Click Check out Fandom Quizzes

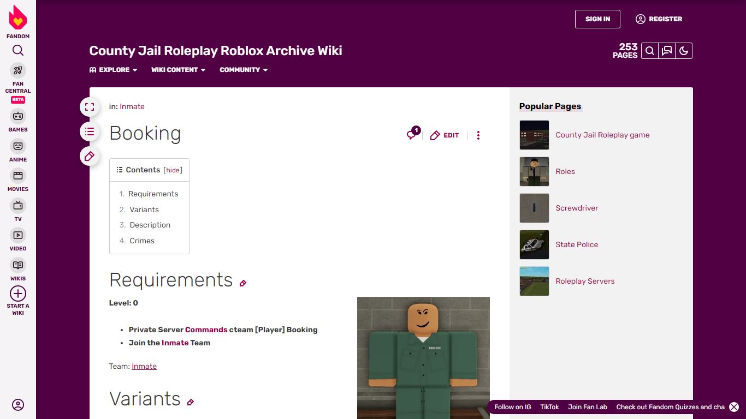tap(670, 407)
